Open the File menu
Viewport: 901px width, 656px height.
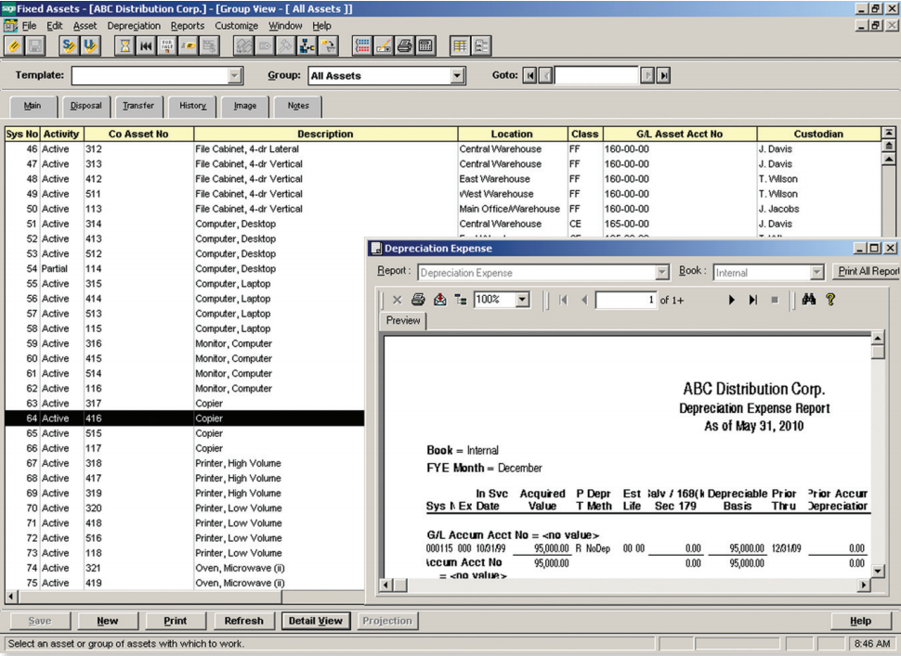pos(29,26)
